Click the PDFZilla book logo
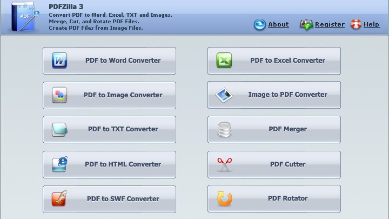Viewport: 389px width, 219px height. coord(24,17)
